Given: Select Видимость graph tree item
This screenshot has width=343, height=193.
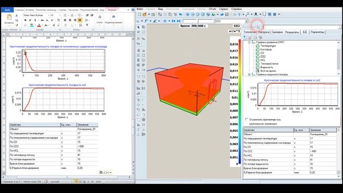Looking at the screenshot, I should tap(267, 67).
